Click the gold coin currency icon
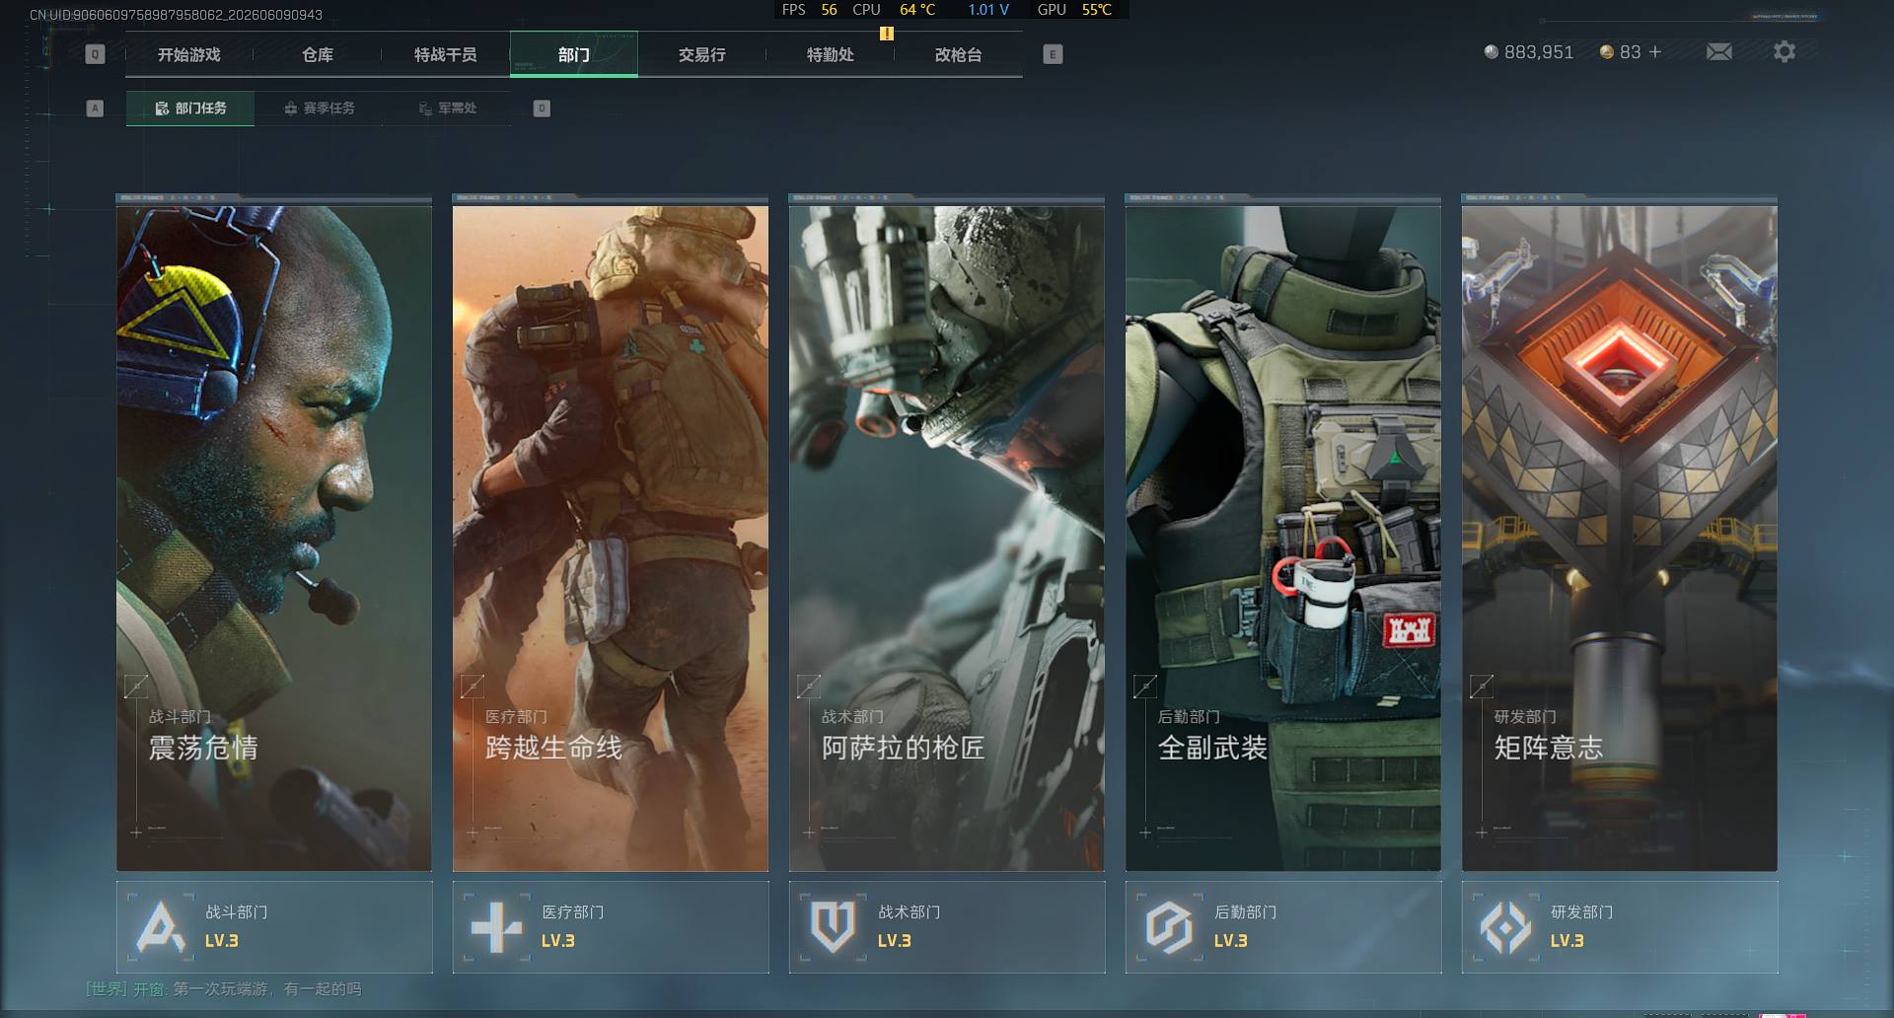Image resolution: width=1894 pixels, height=1018 pixels. coord(1607,52)
